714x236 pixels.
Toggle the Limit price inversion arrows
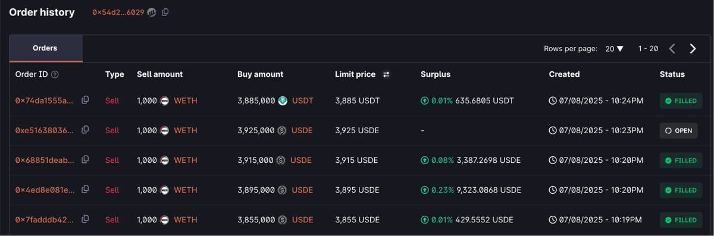tap(386, 74)
